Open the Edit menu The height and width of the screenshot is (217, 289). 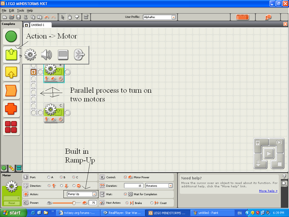tap(12, 10)
